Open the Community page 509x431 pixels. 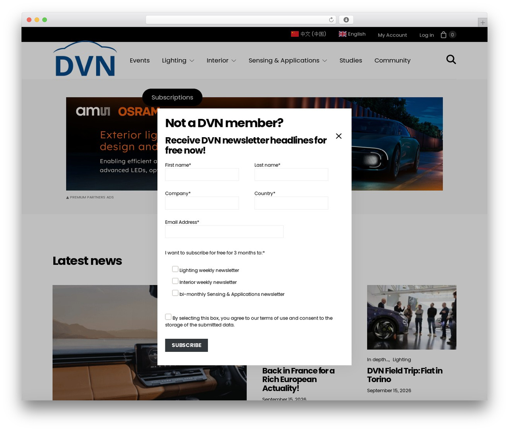(x=392, y=60)
